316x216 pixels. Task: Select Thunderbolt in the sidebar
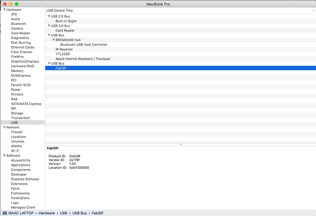click(x=20, y=118)
